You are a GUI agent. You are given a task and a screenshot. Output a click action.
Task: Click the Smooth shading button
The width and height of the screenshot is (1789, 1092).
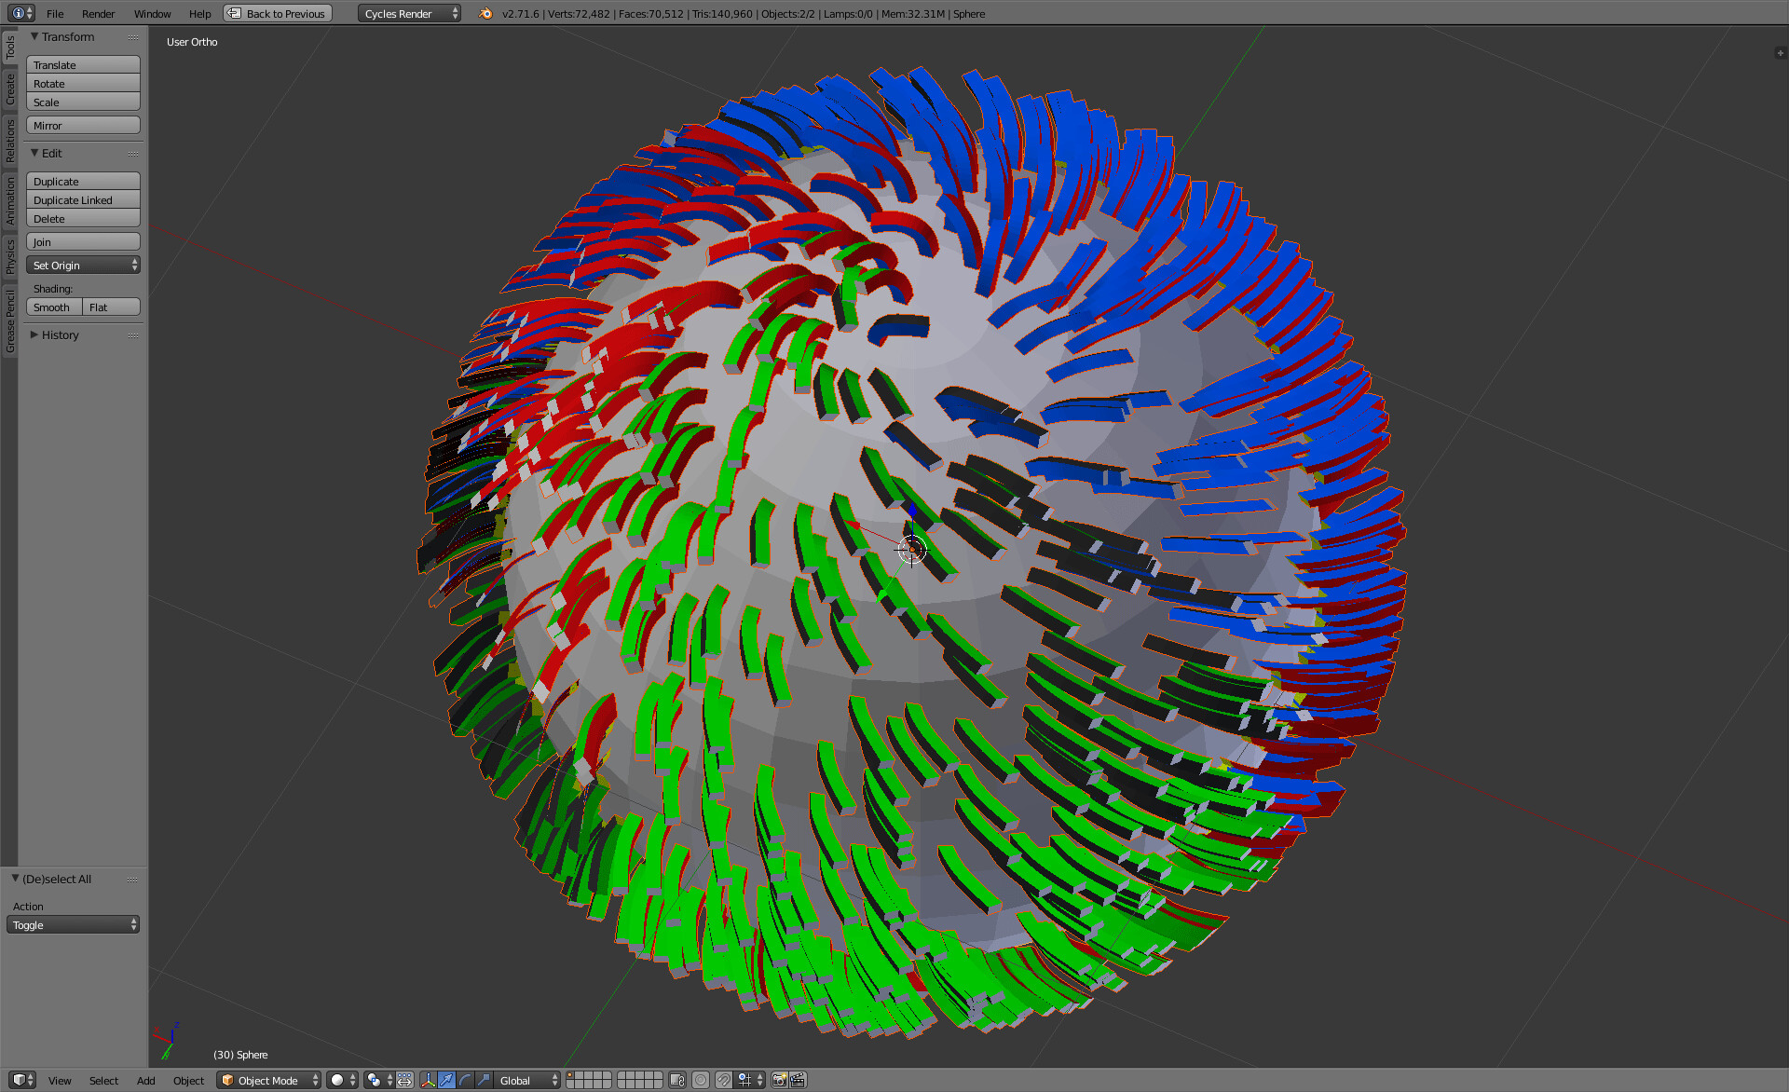[x=53, y=307]
